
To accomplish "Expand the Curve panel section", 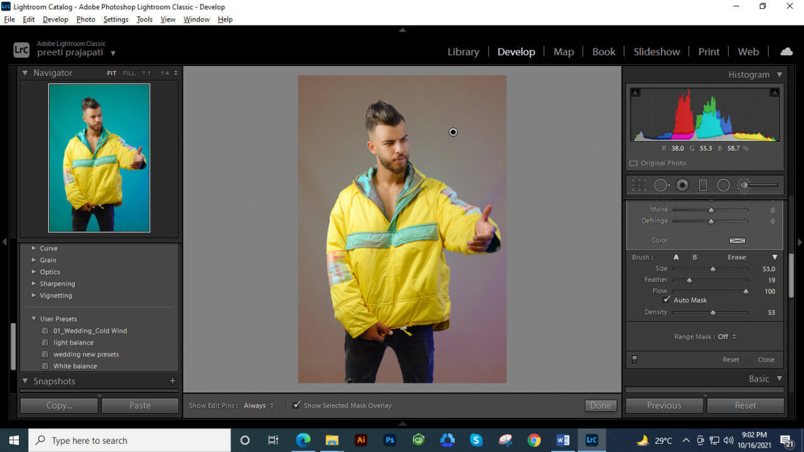I will tap(48, 248).
